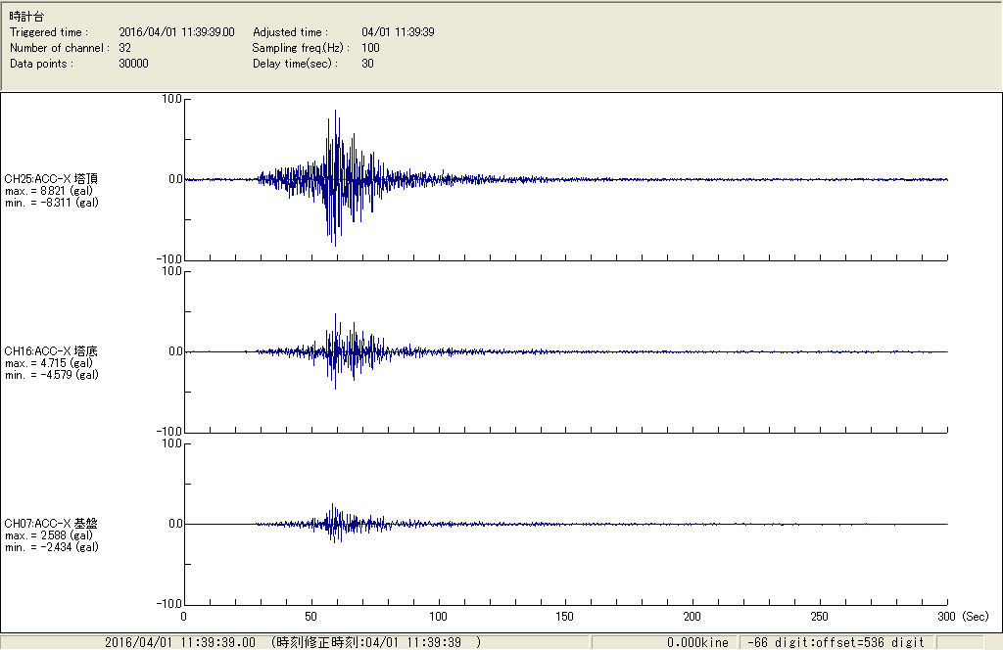The height and width of the screenshot is (650, 1003).
Task: Select the Data points value 30000
Action: coord(132,64)
